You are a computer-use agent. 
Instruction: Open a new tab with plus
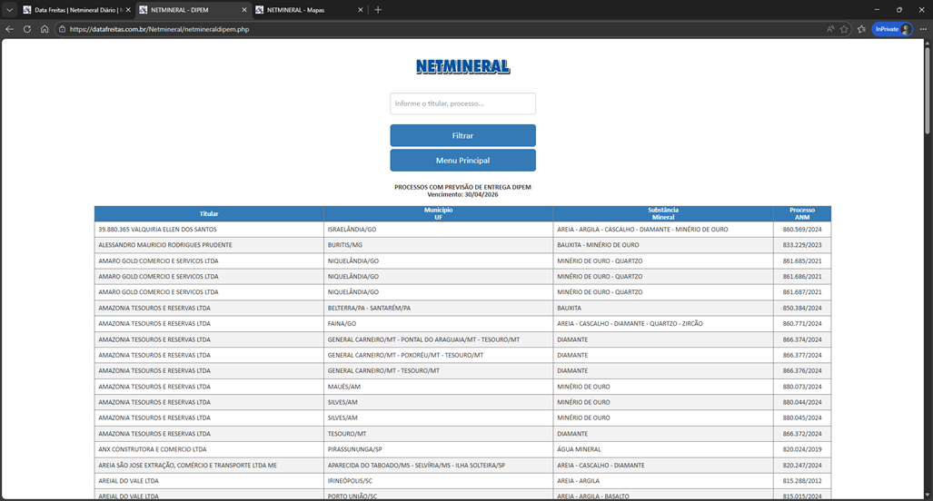pyautogui.click(x=378, y=10)
